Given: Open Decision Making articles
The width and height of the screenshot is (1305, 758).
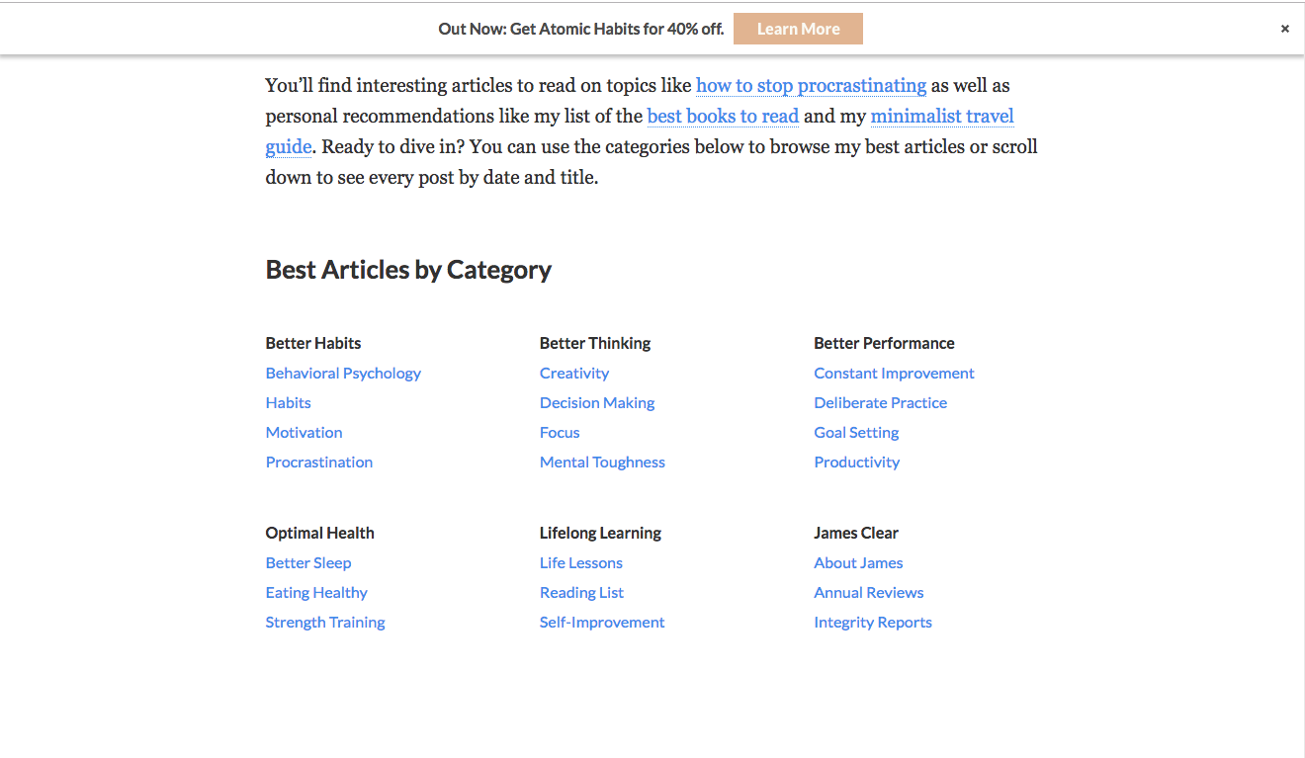Looking at the screenshot, I should click(596, 403).
